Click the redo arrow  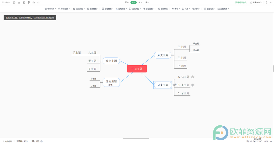[38, 2]
